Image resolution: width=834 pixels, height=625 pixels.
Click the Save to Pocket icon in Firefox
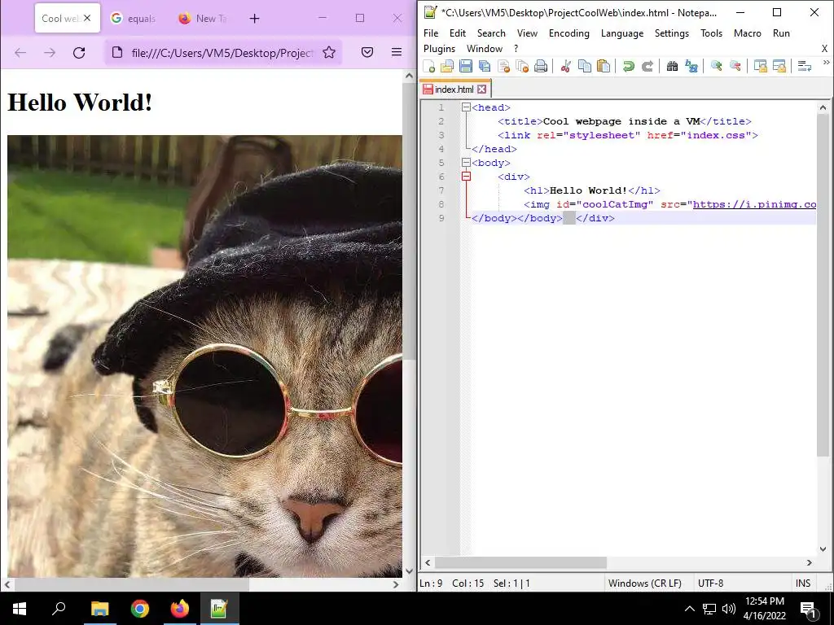[x=367, y=52]
